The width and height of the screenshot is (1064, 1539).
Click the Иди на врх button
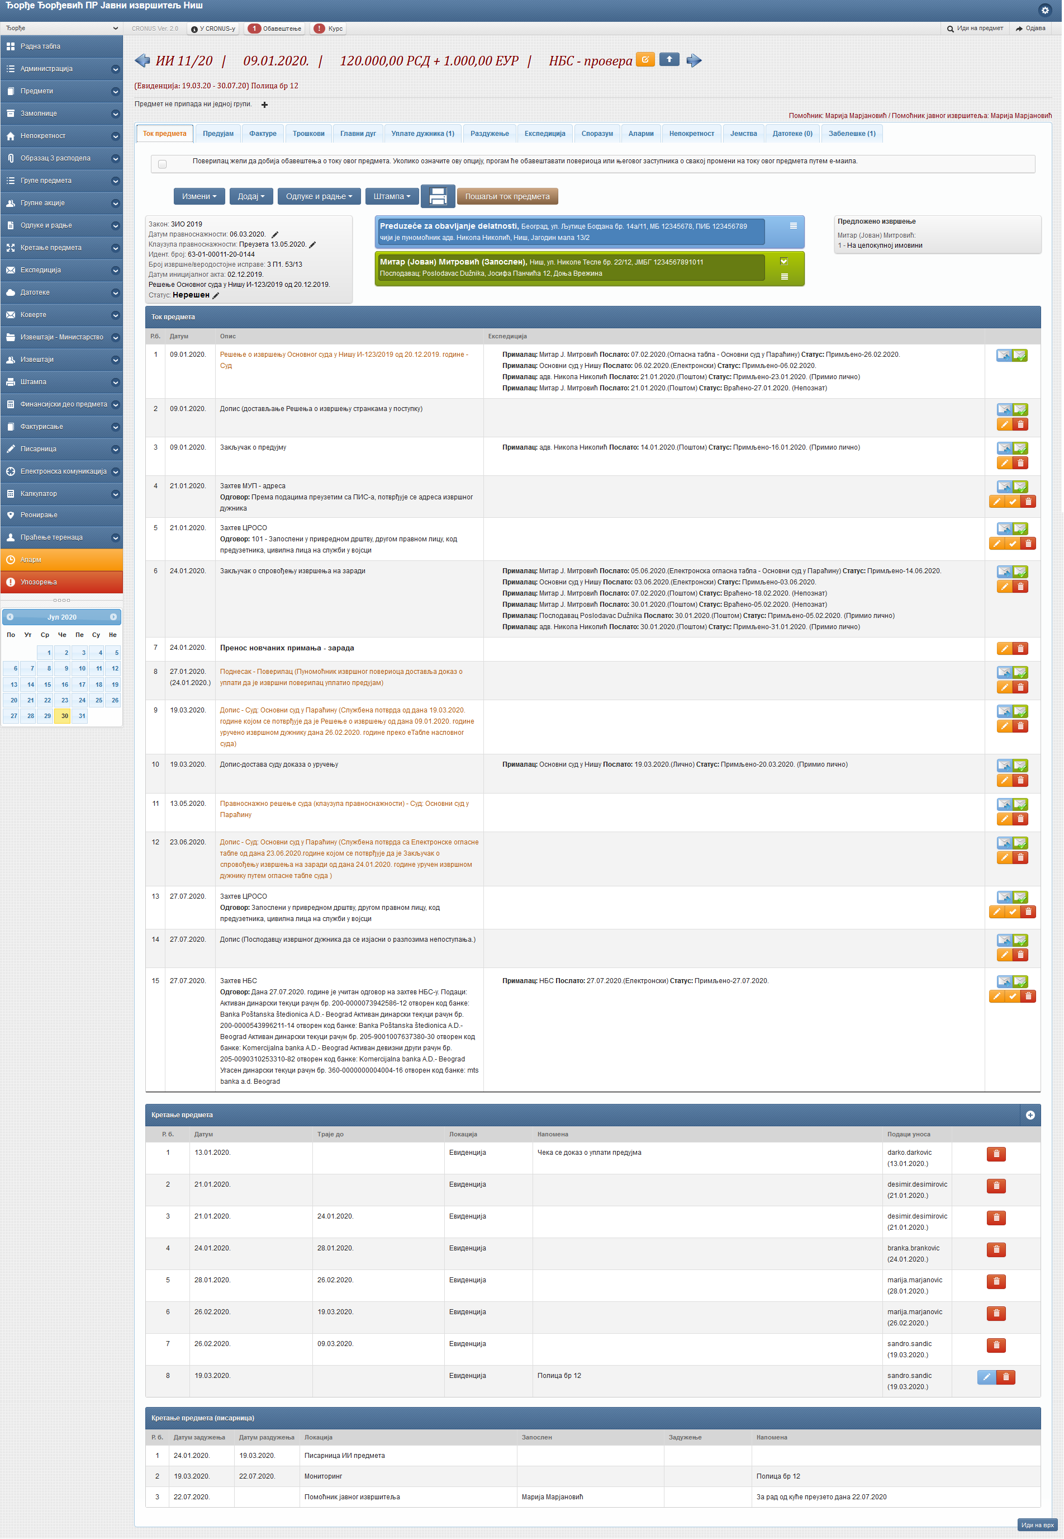click(1037, 1525)
